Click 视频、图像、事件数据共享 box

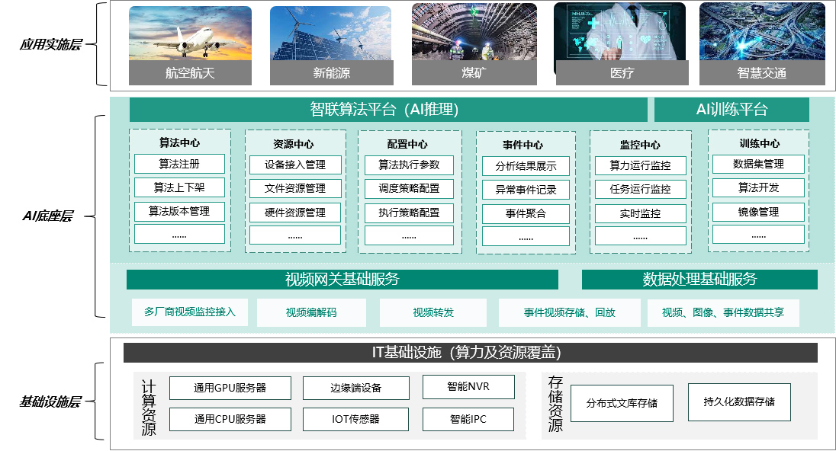tap(723, 312)
